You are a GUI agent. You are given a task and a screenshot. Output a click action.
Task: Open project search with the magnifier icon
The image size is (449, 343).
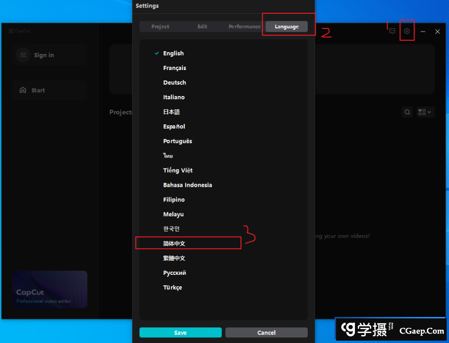[x=407, y=112]
